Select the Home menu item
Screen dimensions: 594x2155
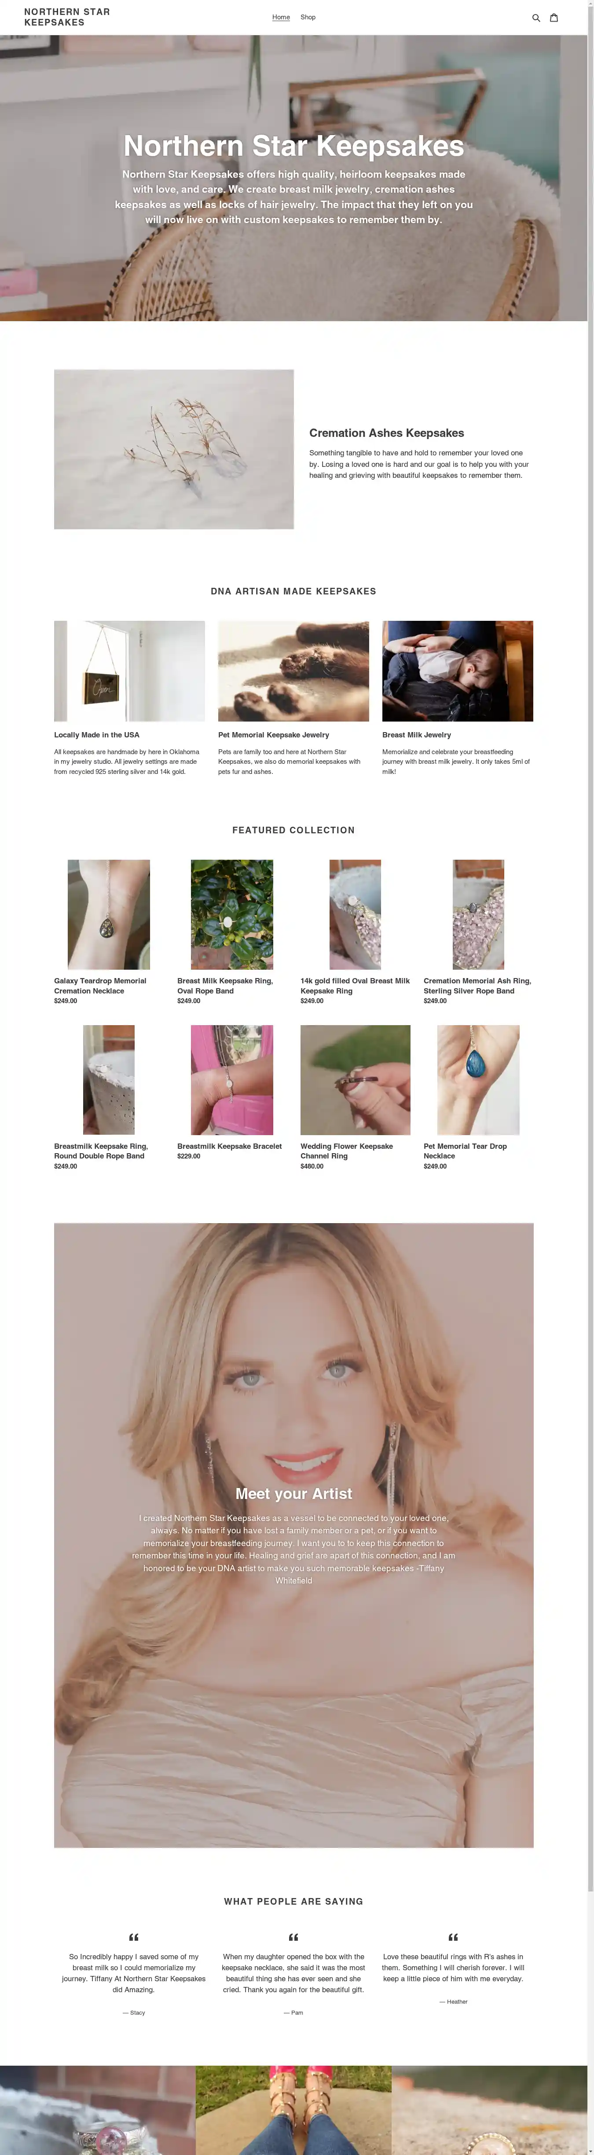pos(281,18)
